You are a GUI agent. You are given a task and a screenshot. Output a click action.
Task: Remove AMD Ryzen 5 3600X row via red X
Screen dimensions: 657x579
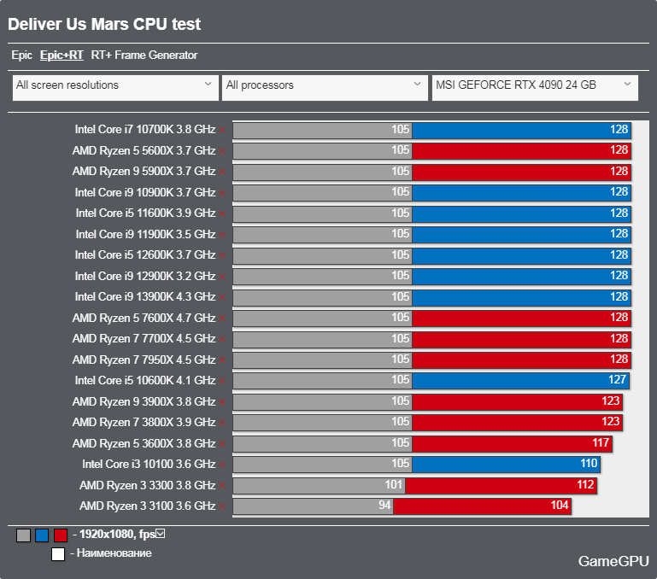[222, 444]
